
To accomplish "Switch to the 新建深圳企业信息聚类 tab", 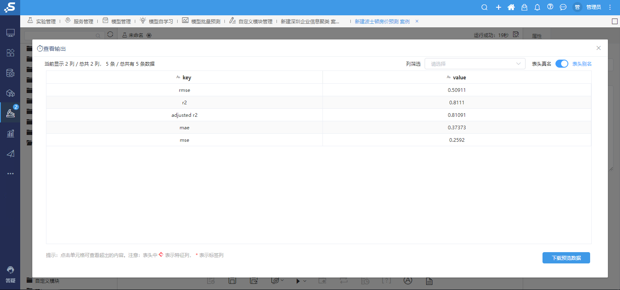I will click(310, 22).
